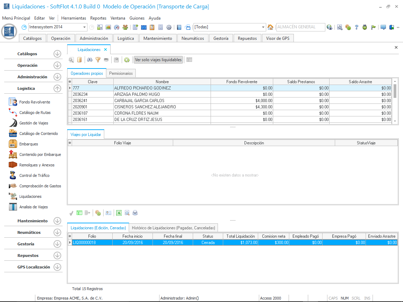Export liquidations with the Excel icon

click(119, 213)
